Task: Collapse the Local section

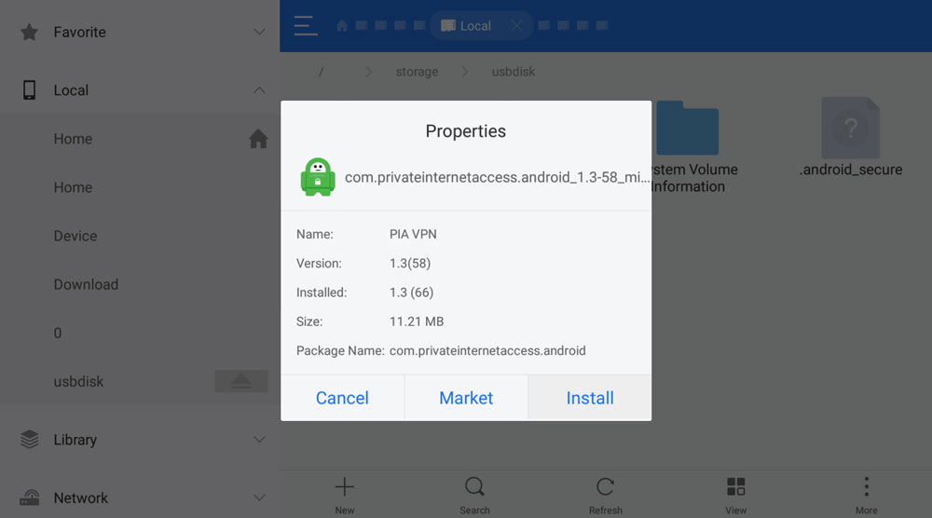Action: tap(259, 90)
